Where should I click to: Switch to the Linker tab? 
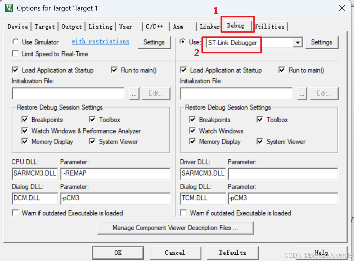click(x=210, y=27)
